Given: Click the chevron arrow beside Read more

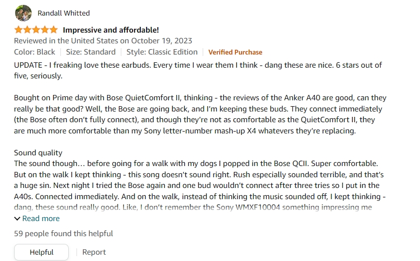Looking at the screenshot, I should click(17, 219).
